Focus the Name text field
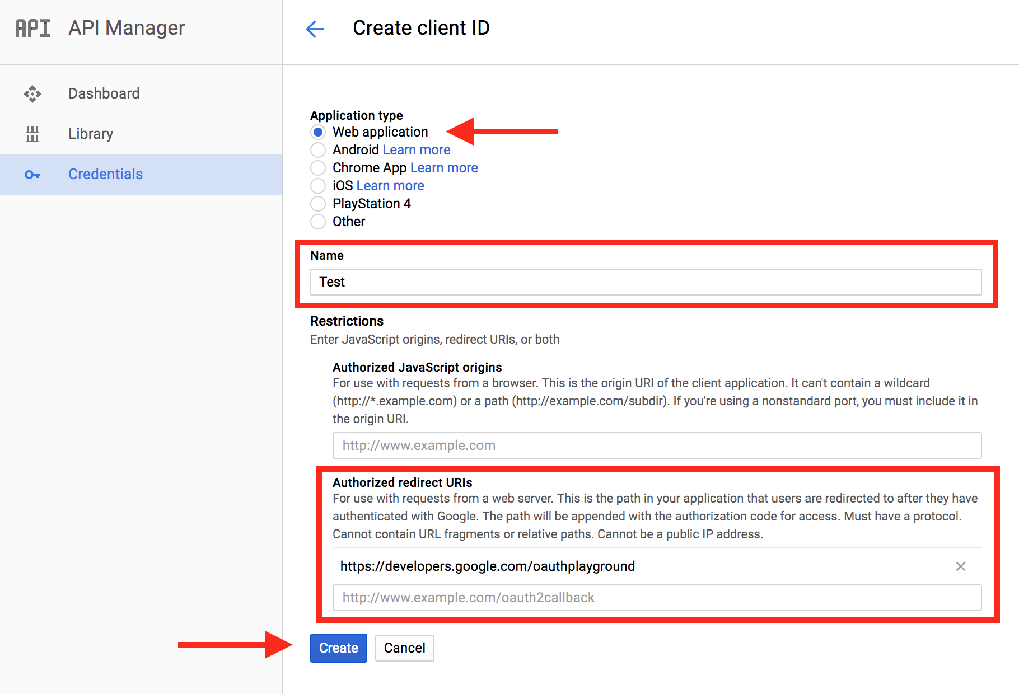 pyautogui.click(x=646, y=282)
